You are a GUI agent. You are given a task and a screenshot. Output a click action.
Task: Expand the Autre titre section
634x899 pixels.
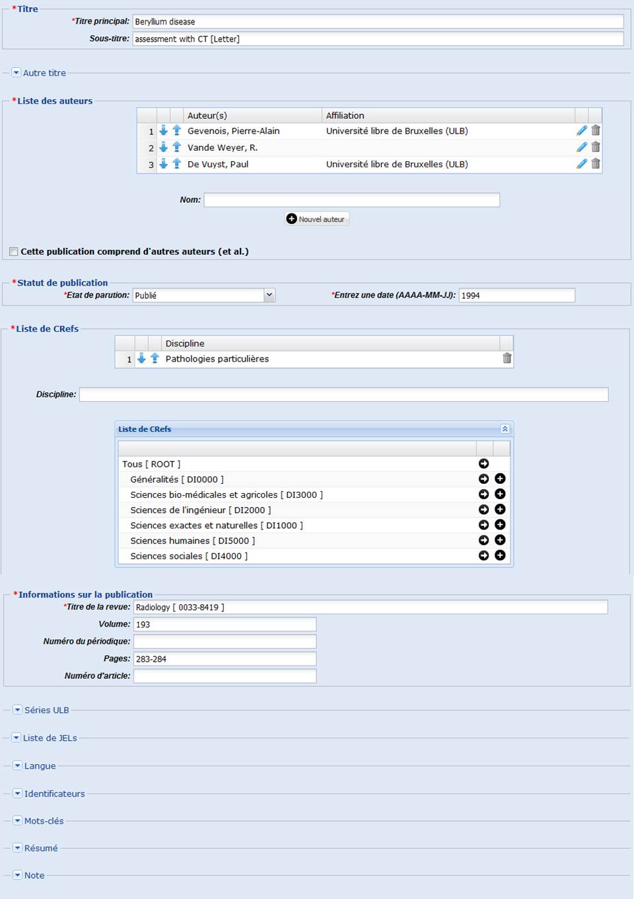(17, 73)
